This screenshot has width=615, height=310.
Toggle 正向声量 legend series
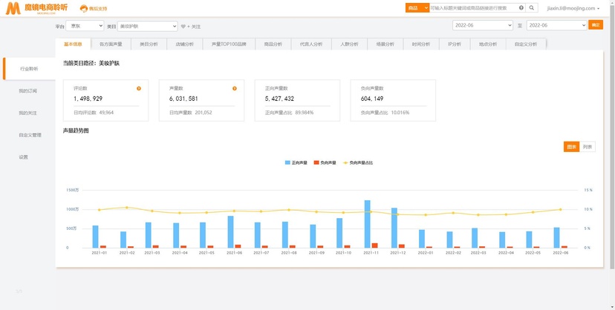296,163
